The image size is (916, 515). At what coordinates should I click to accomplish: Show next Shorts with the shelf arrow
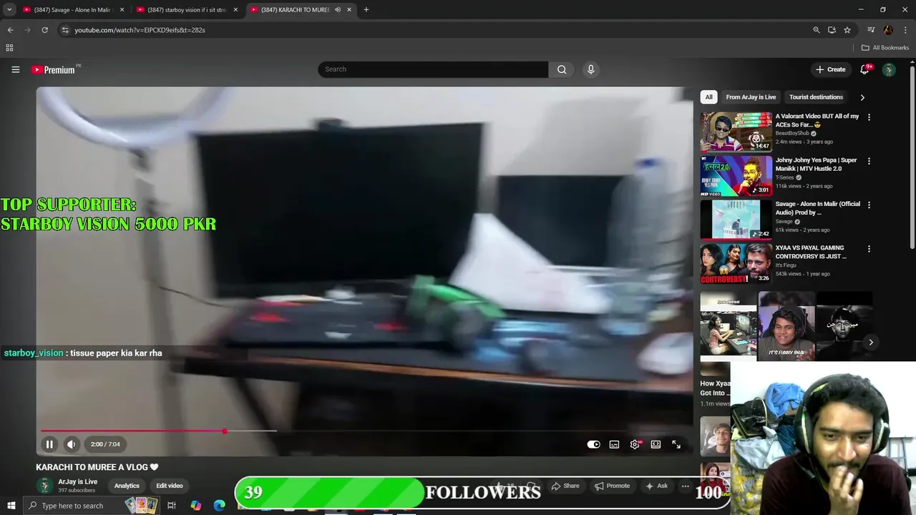[871, 343]
